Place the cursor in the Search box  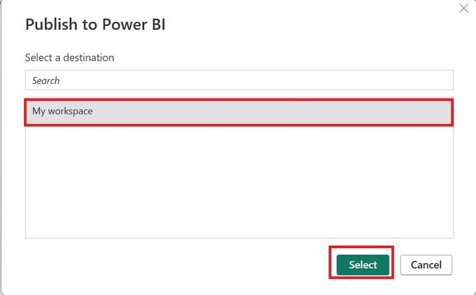point(239,80)
